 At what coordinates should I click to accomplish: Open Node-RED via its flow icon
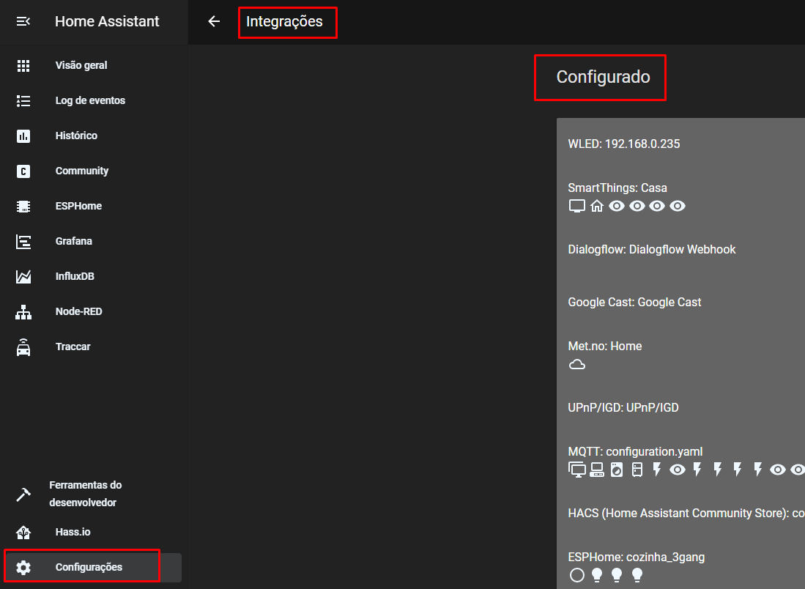tap(23, 311)
